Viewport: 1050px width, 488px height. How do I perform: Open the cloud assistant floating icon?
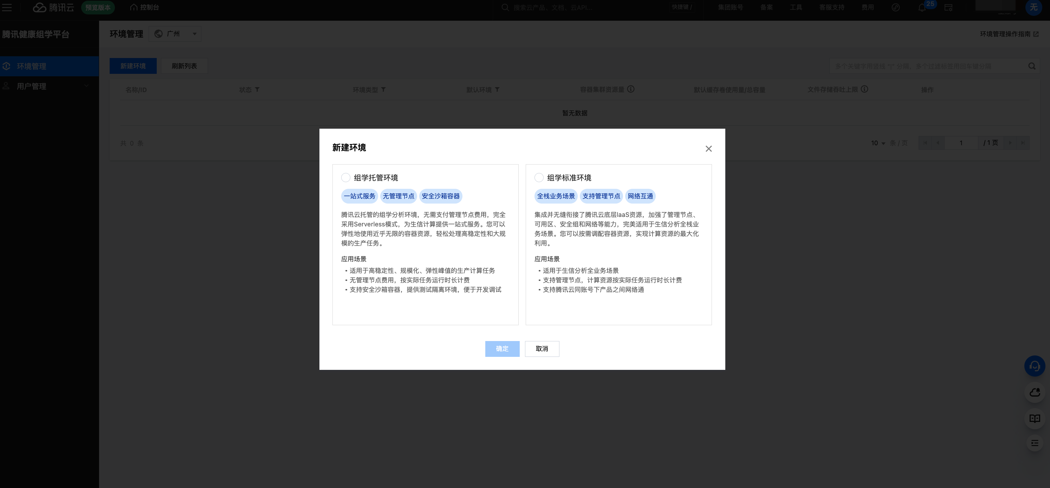point(1035,393)
